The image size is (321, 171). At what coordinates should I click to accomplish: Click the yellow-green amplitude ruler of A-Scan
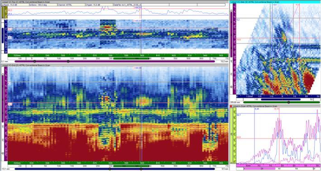point(235,135)
